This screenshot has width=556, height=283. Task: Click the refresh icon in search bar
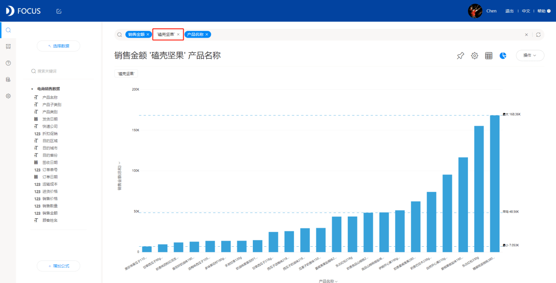(x=538, y=35)
